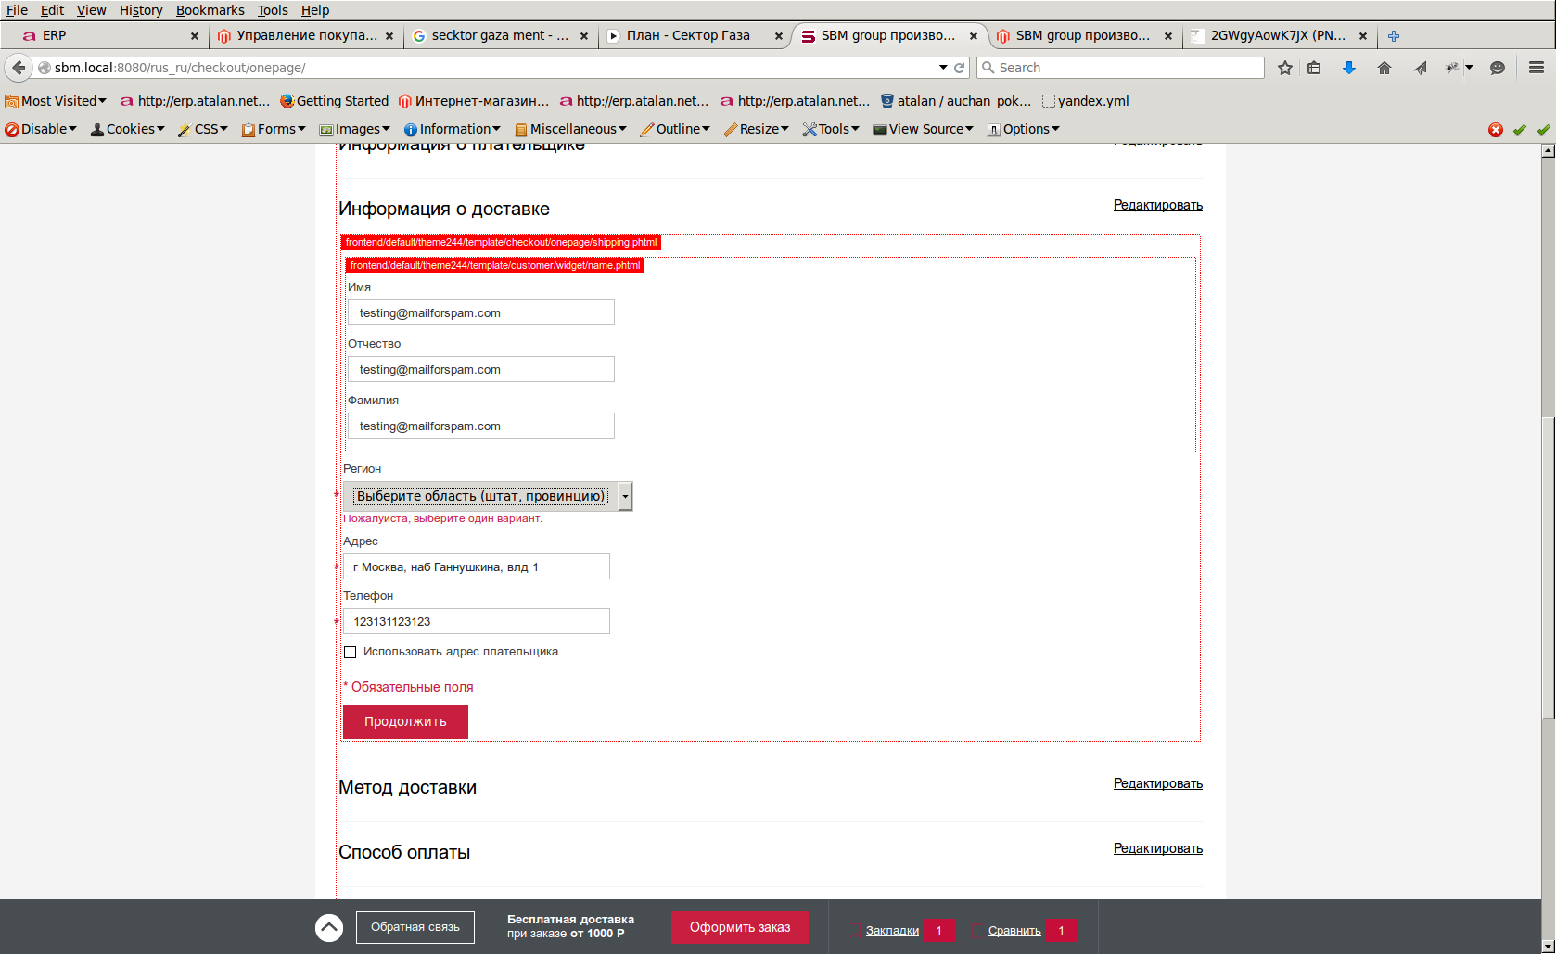Click into the Адрес input field
The width and height of the screenshot is (1556, 954).
click(477, 566)
